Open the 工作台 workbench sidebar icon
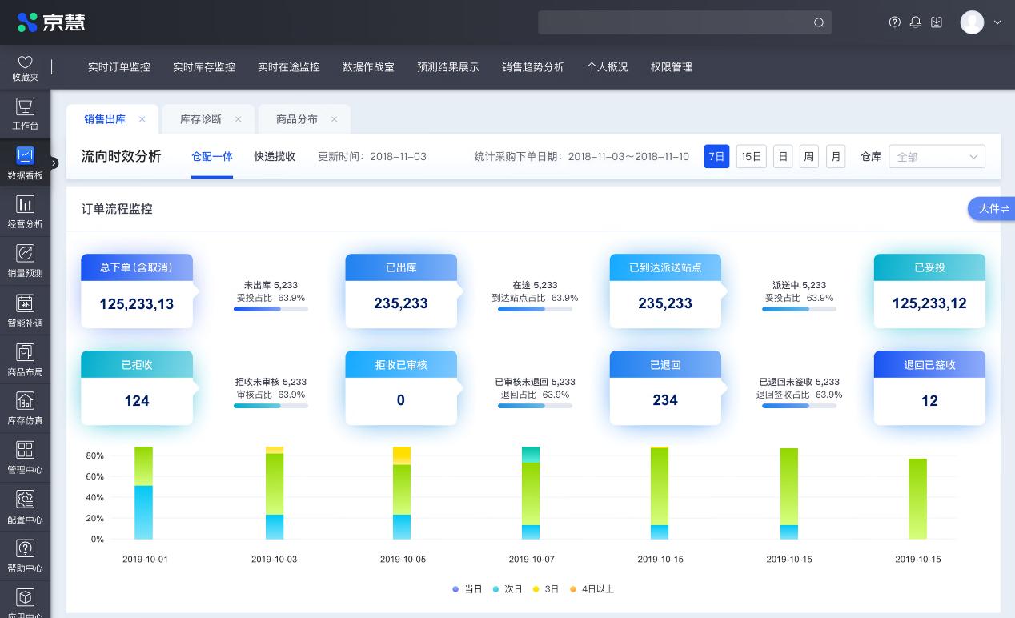The width and height of the screenshot is (1015, 618). click(25, 107)
